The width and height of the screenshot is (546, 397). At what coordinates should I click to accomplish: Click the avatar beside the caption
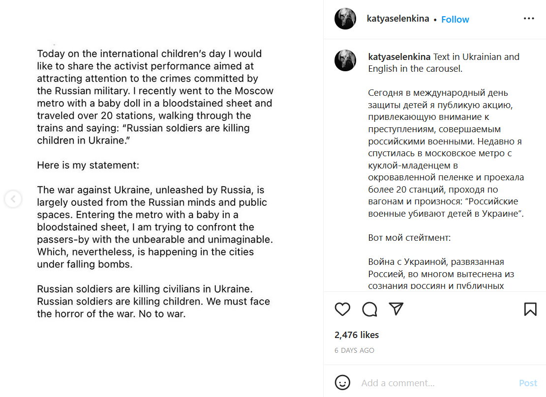click(x=345, y=60)
